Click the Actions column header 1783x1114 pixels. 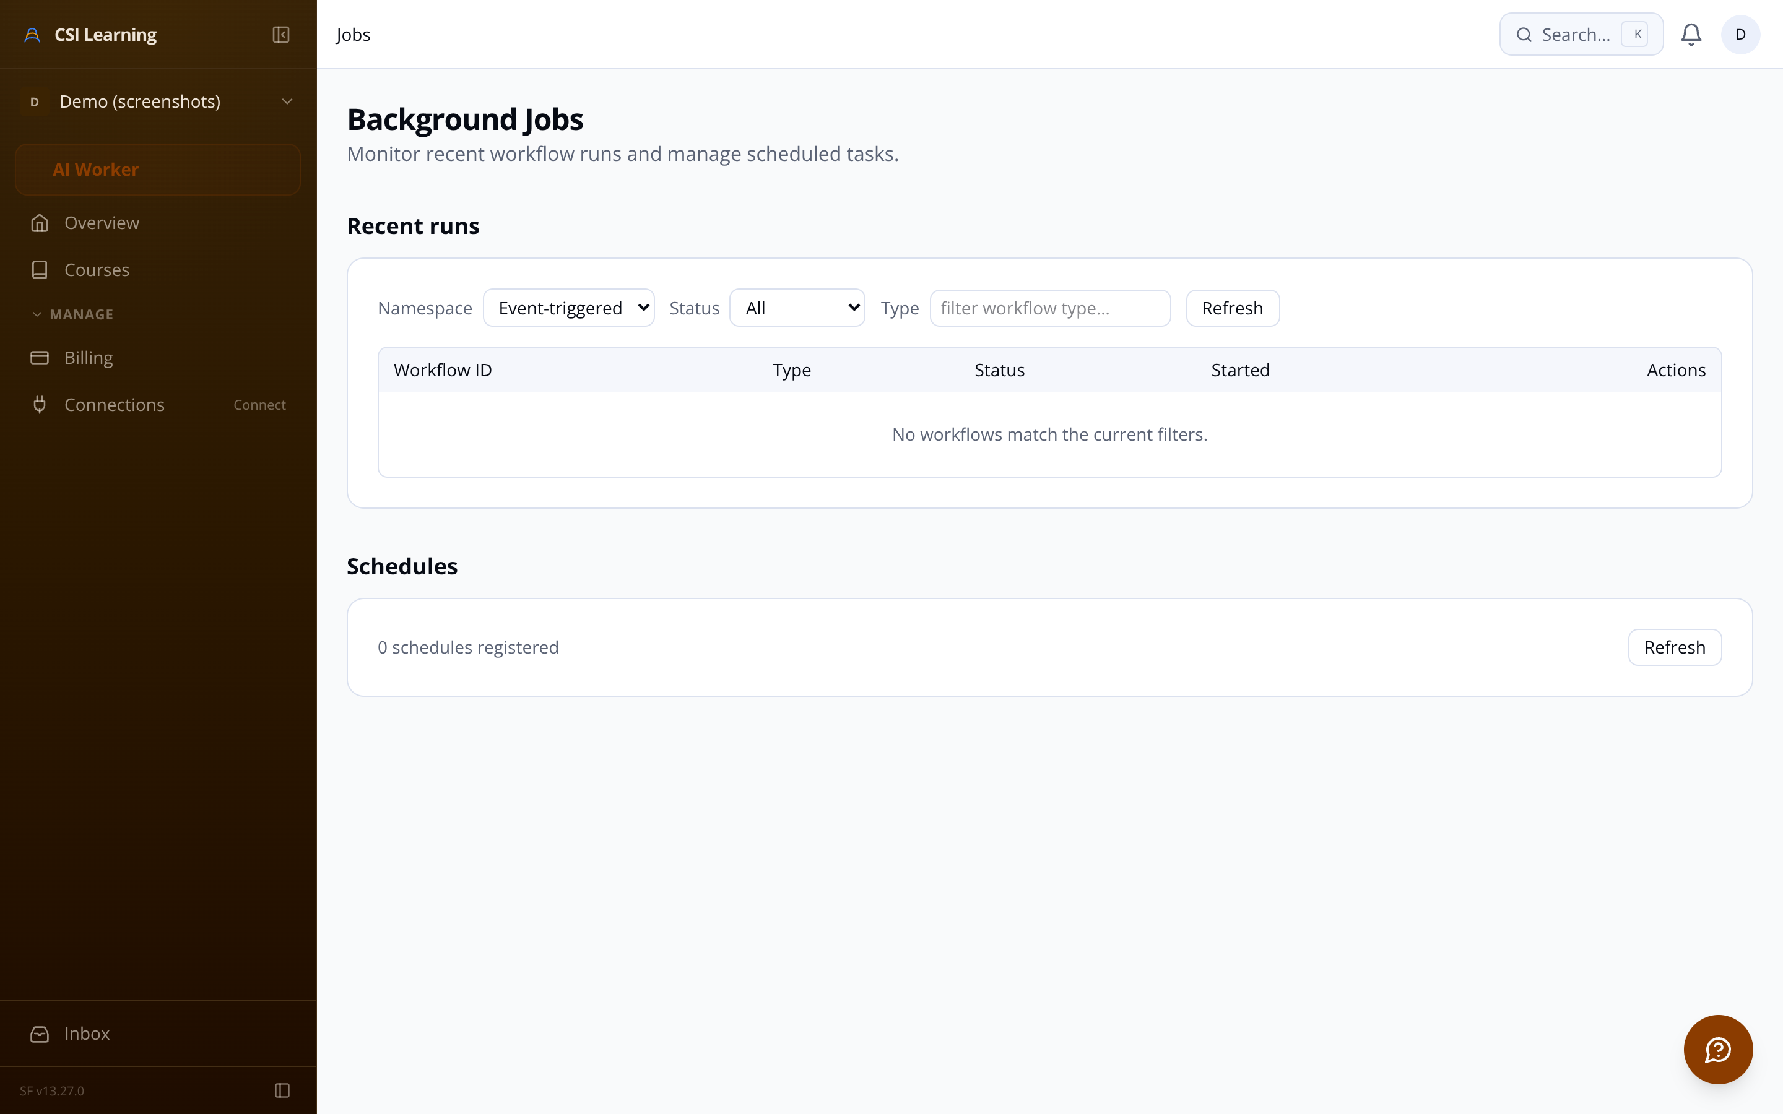[1676, 370]
